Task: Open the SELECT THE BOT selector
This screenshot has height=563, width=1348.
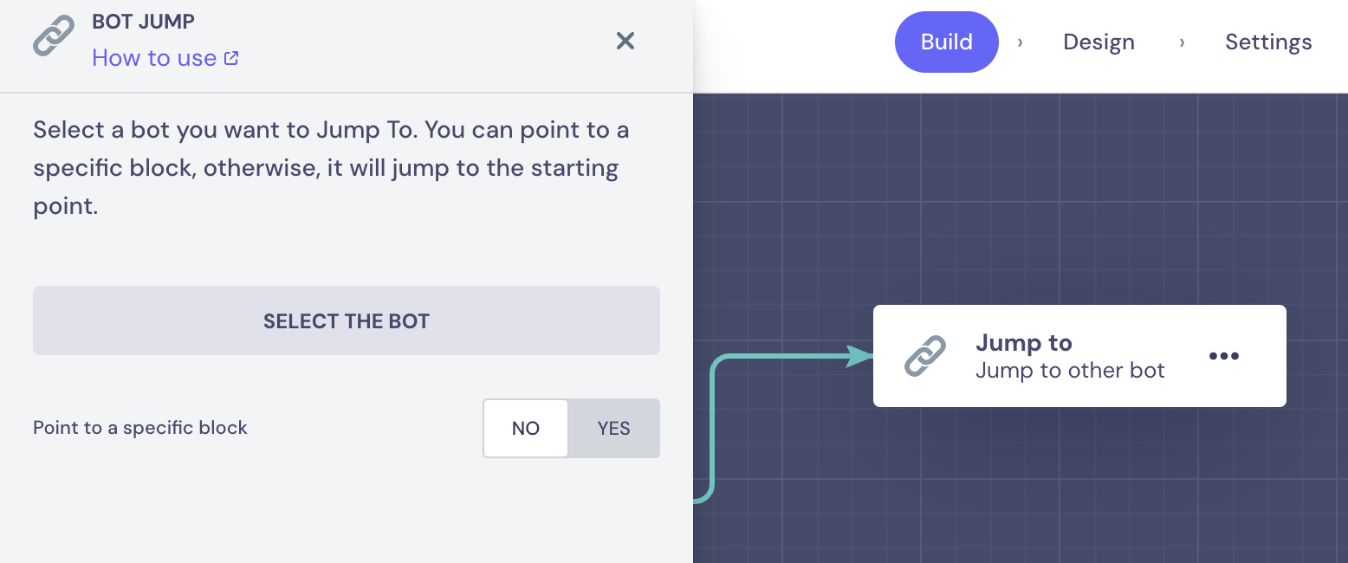Action: tap(347, 320)
